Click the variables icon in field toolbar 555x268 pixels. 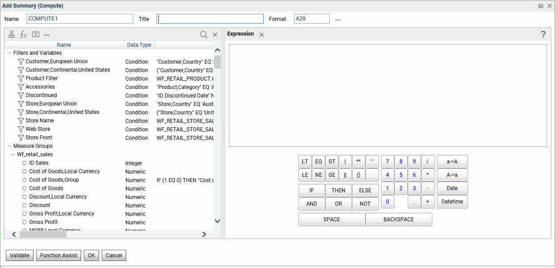[36, 34]
